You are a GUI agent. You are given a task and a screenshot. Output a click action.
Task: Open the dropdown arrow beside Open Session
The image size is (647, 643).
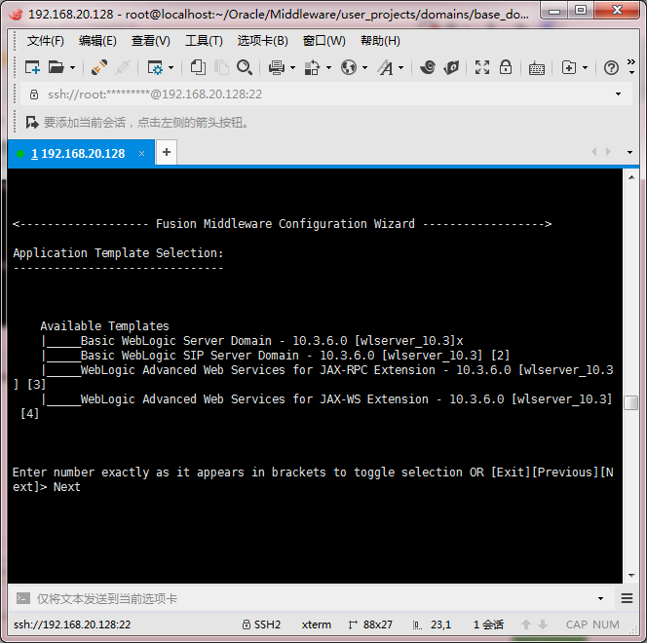[x=73, y=67]
